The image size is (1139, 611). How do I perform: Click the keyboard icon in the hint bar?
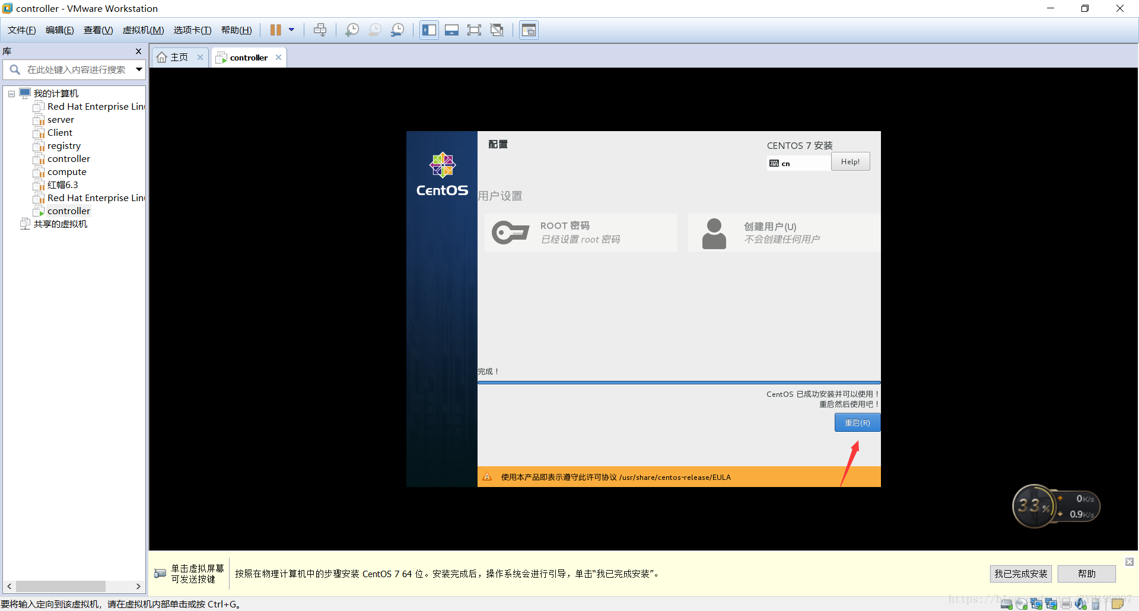tap(160, 573)
